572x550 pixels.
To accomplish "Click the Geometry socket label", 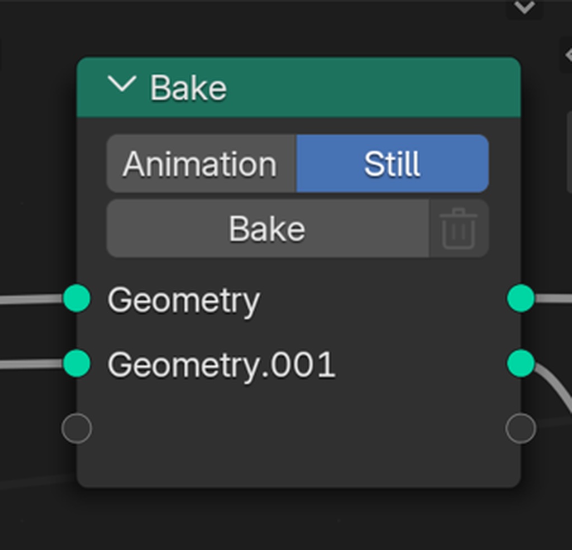I will tap(183, 300).
